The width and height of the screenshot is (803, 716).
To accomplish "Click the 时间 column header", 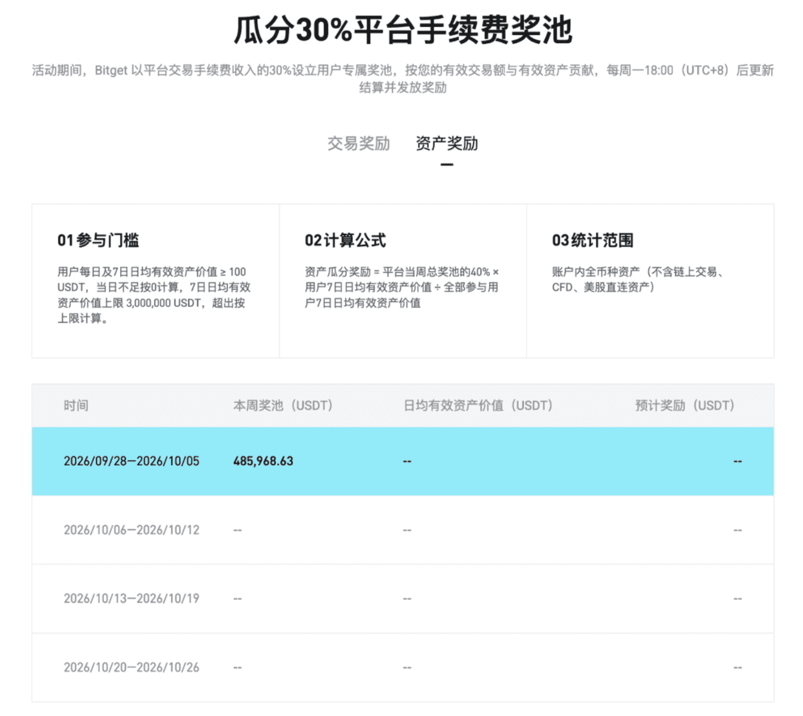I will click(x=76, y=405).
